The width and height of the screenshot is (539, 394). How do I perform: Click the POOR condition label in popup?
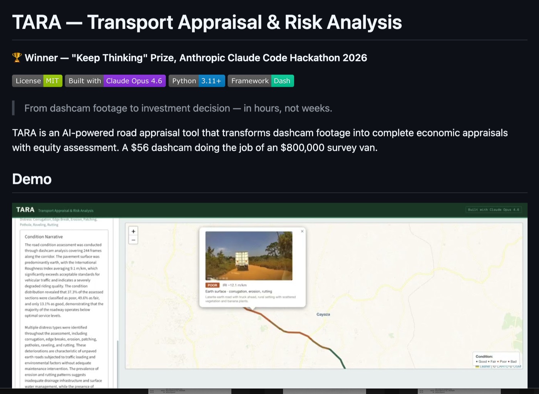(x=212, y=285)
